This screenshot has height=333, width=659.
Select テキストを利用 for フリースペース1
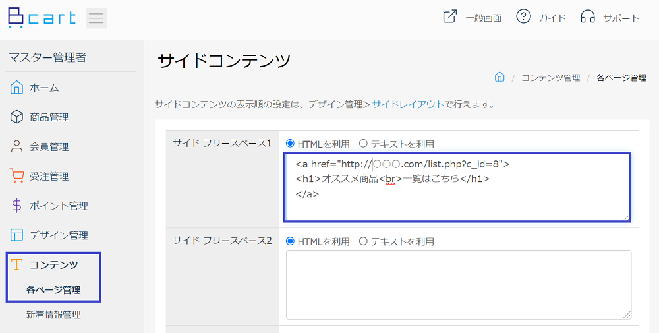point(363,144)
